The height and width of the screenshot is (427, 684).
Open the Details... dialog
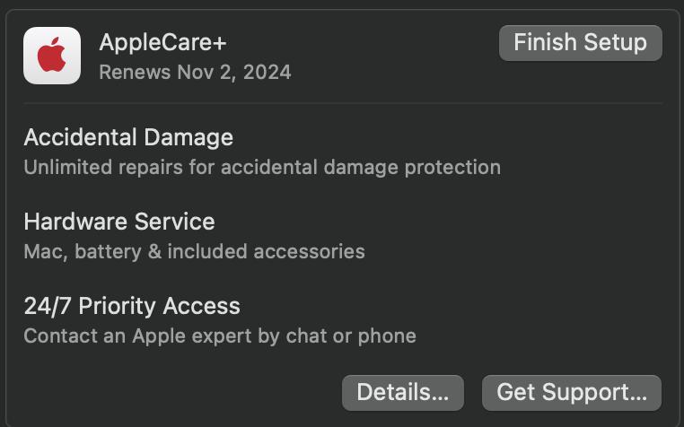click(402, 392)
